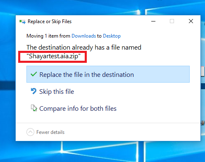The height and width of the screenshot is (162, 205).
Task: Click the green checkmark replace icon
Action: point(33,74)
